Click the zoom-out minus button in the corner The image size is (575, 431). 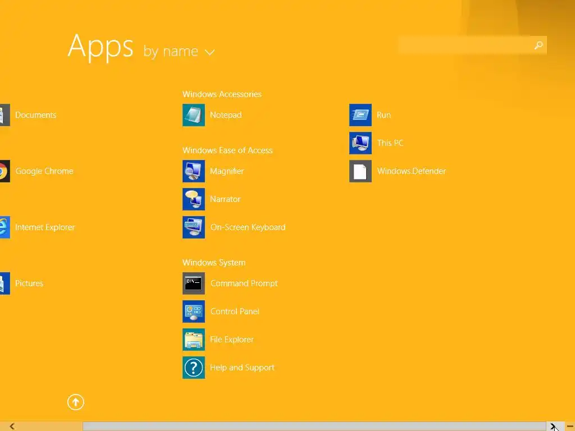pos(571,427)
